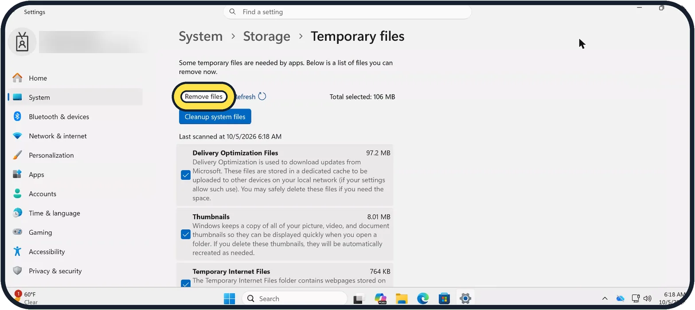This screenshot has height=310, width=695.
Task: Click the Home sidebar icon
Action: tap(17, 78)
